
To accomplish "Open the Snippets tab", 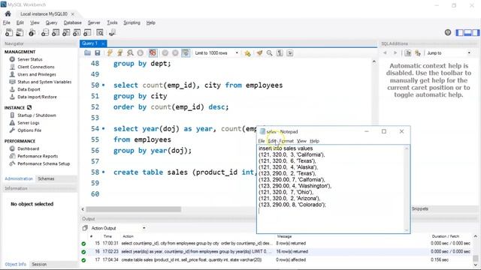I will [x=419, y=208].
